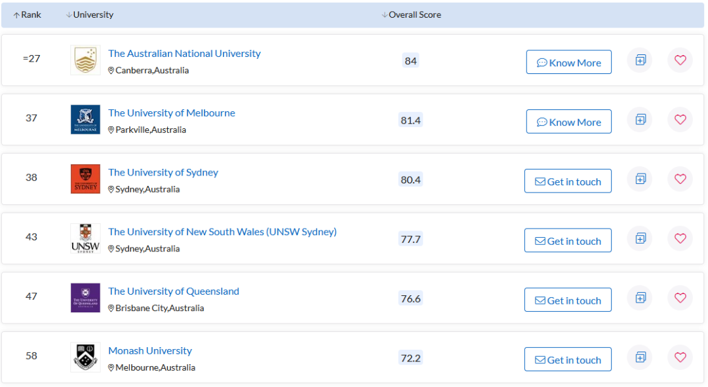This screenshot has width=708, height=387.
Task: Click the rank value 58
Action: click(31, 356)
